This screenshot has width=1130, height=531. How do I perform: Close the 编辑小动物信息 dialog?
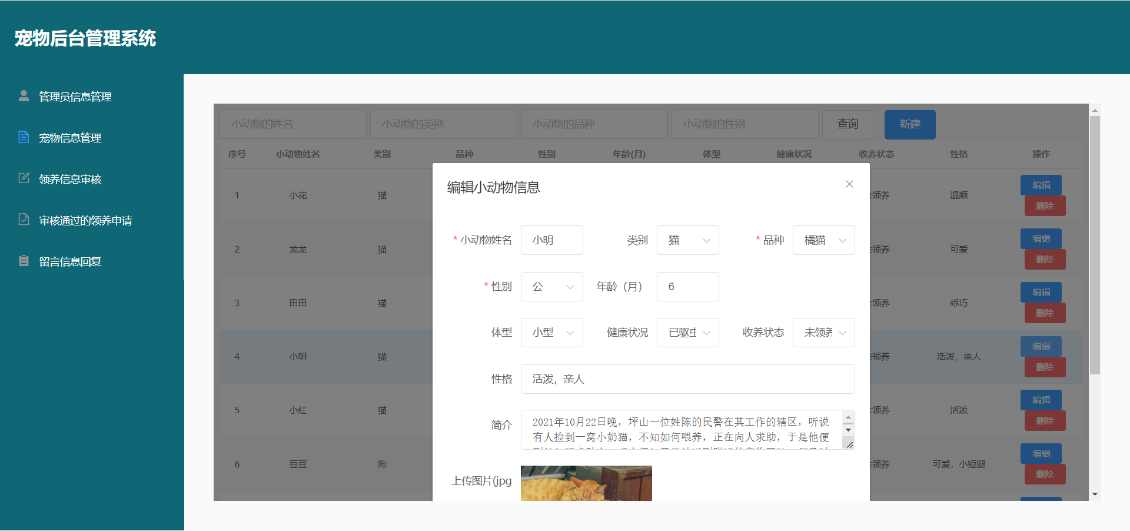[x=849, y=184]
